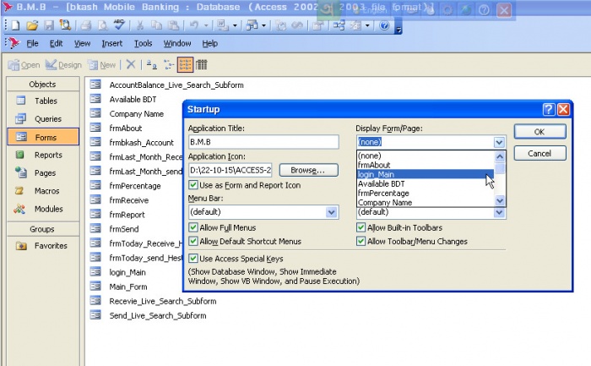Disable Use Access Special Keys checkbox

pos(193,258)
